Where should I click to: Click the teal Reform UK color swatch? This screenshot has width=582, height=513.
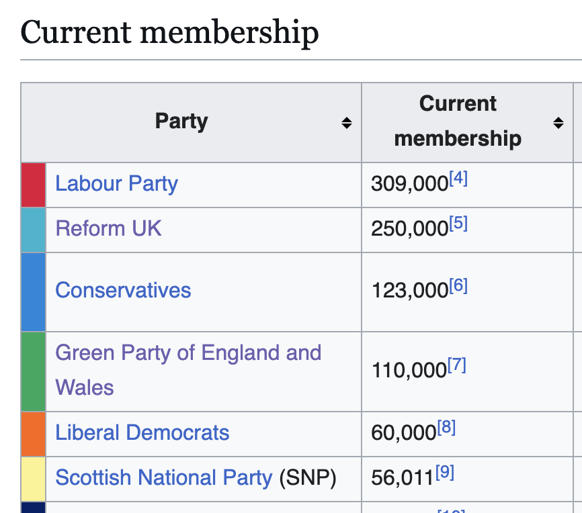tap(34, 230)
